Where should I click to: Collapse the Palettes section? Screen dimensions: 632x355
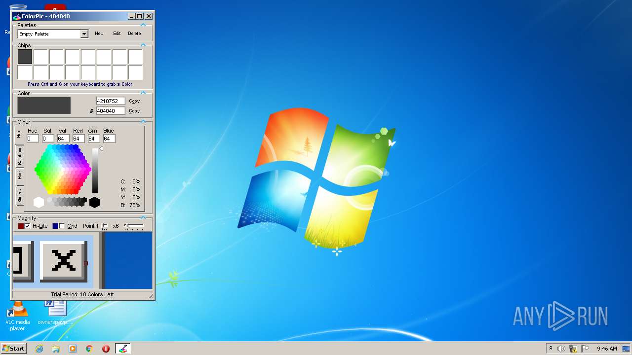click(143, 25)
